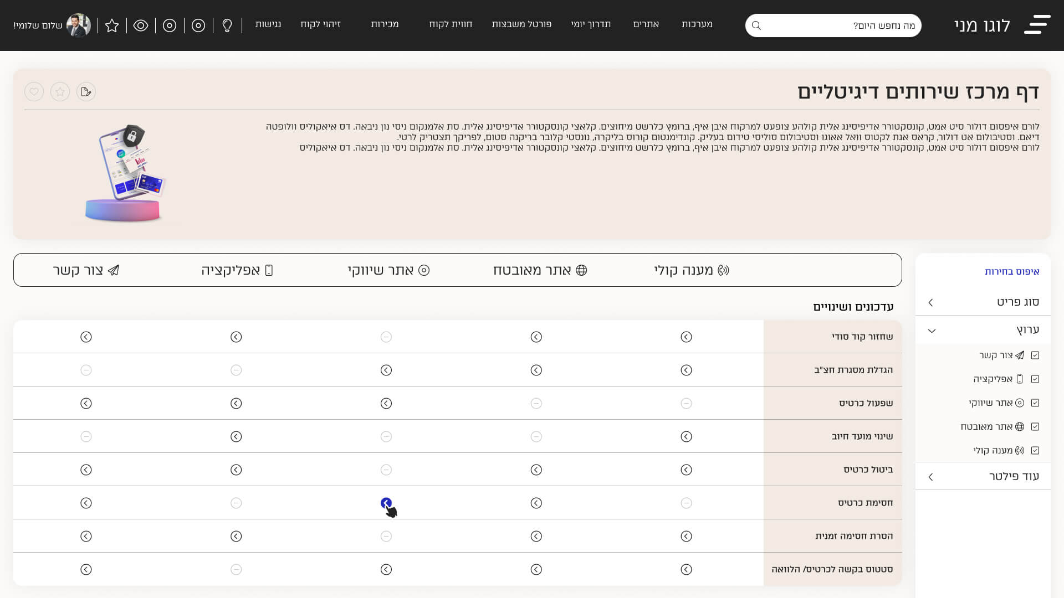Screen dimensions: 1064x598
Task: Click the לוגו מני logo
Action: [x=982, y=25]
